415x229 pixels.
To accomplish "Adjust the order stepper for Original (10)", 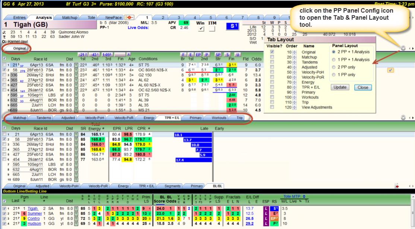I will pos(294,52).
